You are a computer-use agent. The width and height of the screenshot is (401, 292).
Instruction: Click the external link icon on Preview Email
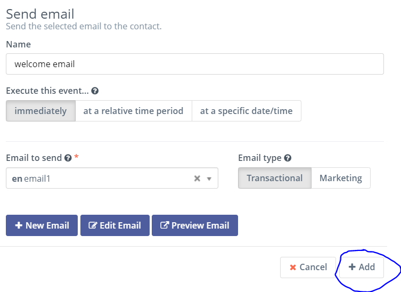coord(165,225)
